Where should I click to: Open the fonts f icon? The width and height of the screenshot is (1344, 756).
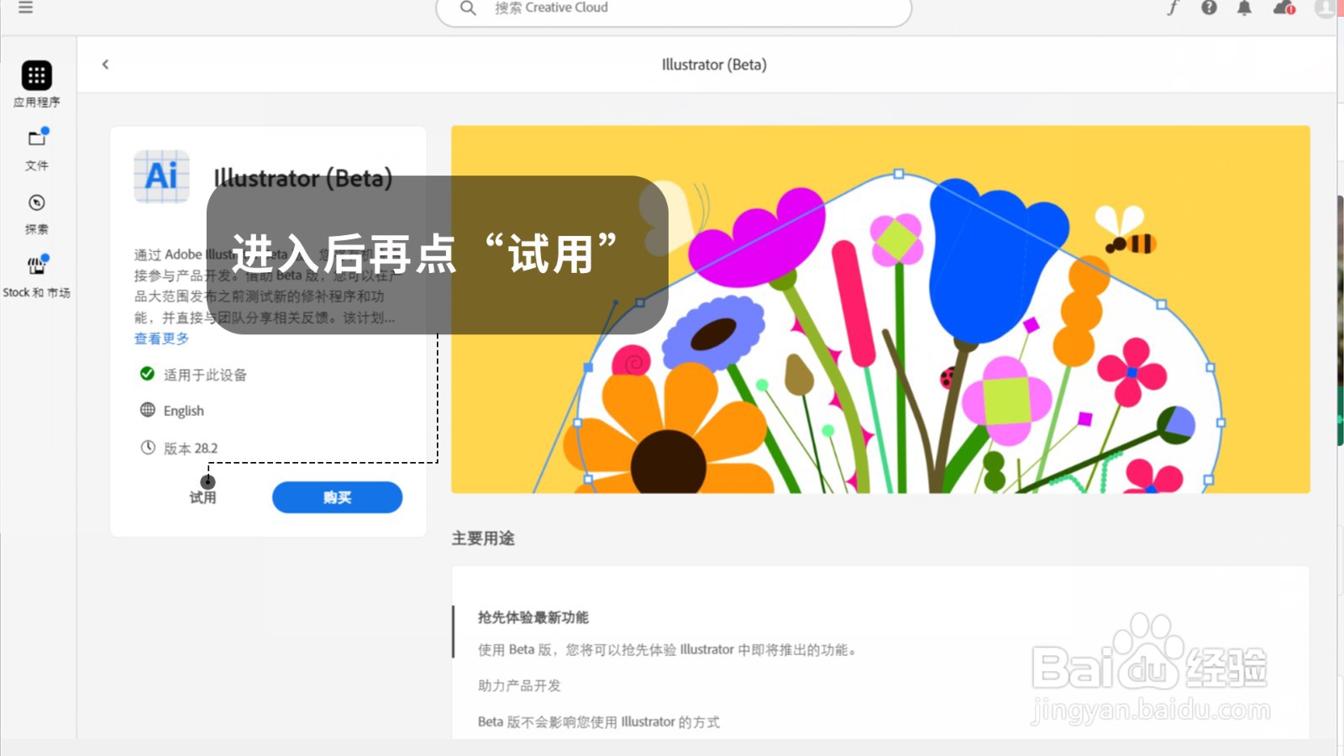(1173, 8)
